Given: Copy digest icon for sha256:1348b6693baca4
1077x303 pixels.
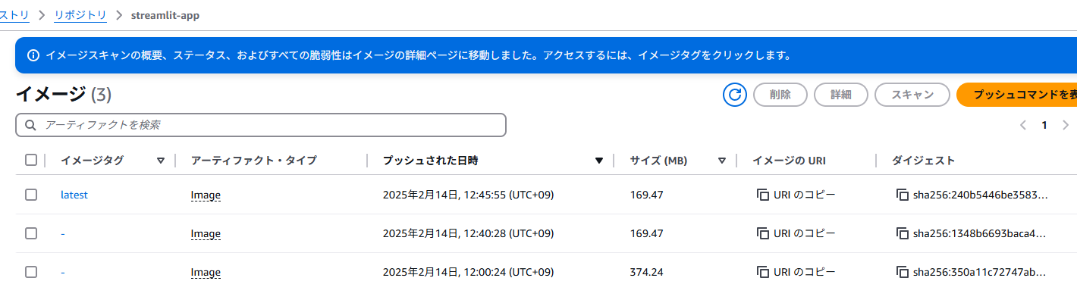Looking at the screenshot, I should coord(902,233).
